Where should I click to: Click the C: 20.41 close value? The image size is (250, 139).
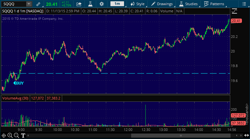pos(137,11)
